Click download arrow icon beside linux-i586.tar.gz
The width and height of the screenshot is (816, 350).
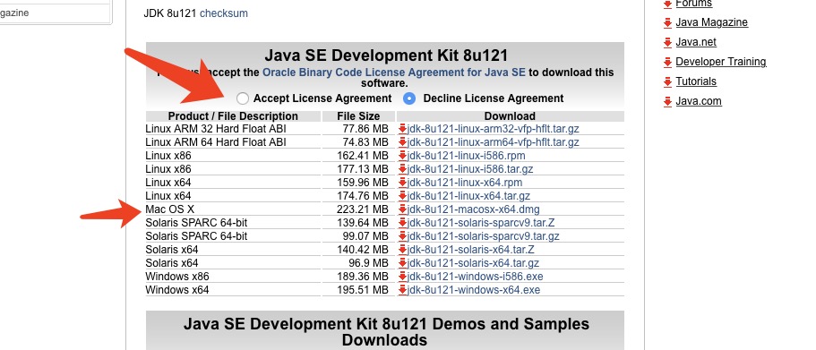pos(402,169)
